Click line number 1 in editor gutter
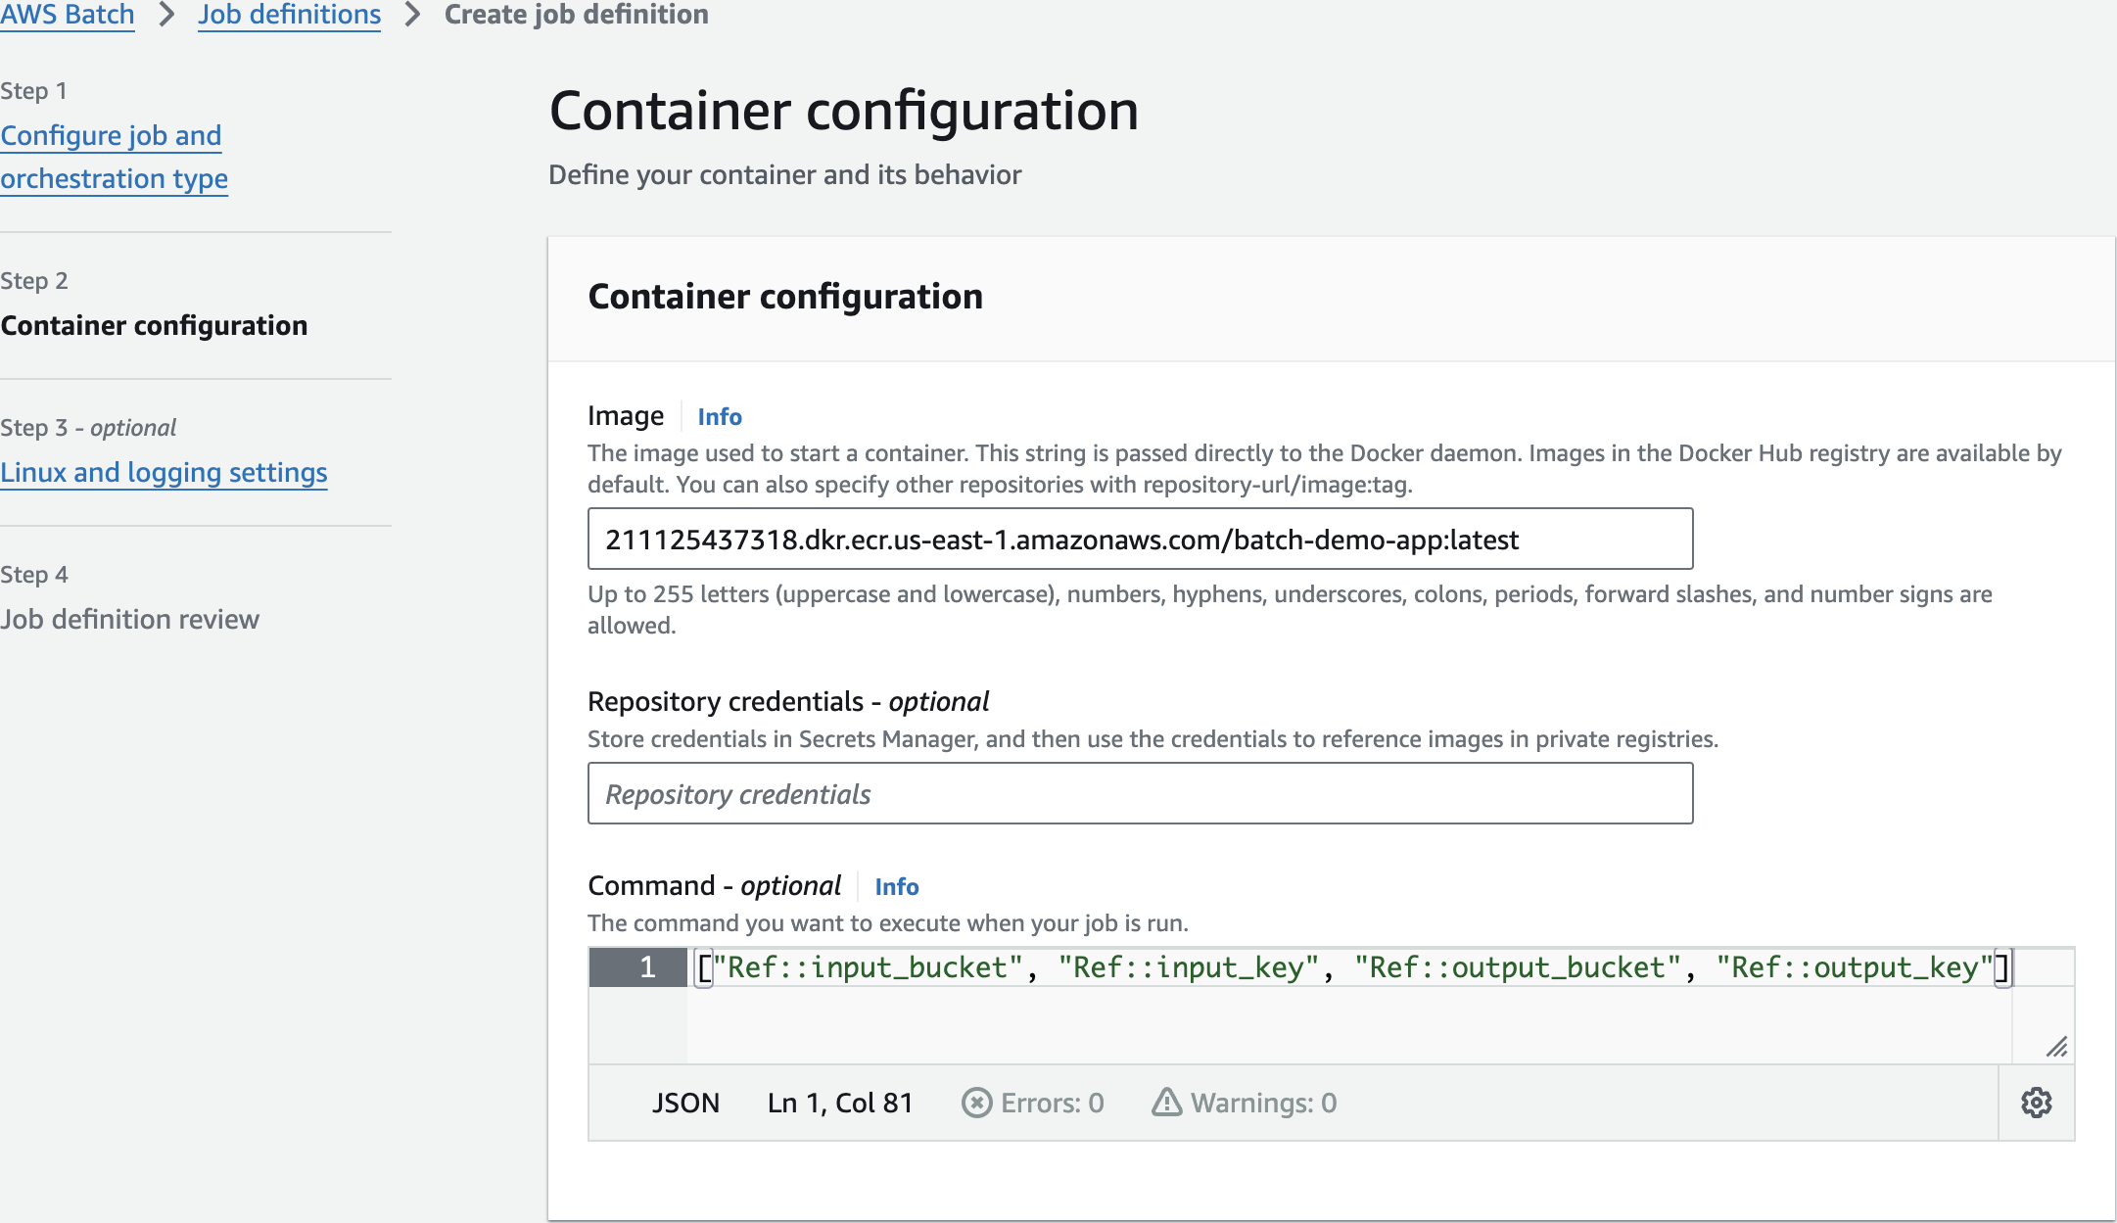Screen dimensions: 2117x1223 tap(646, 967)
